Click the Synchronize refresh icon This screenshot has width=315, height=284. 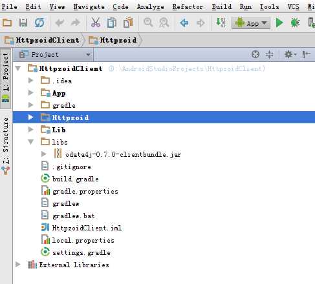click(39, 23)
